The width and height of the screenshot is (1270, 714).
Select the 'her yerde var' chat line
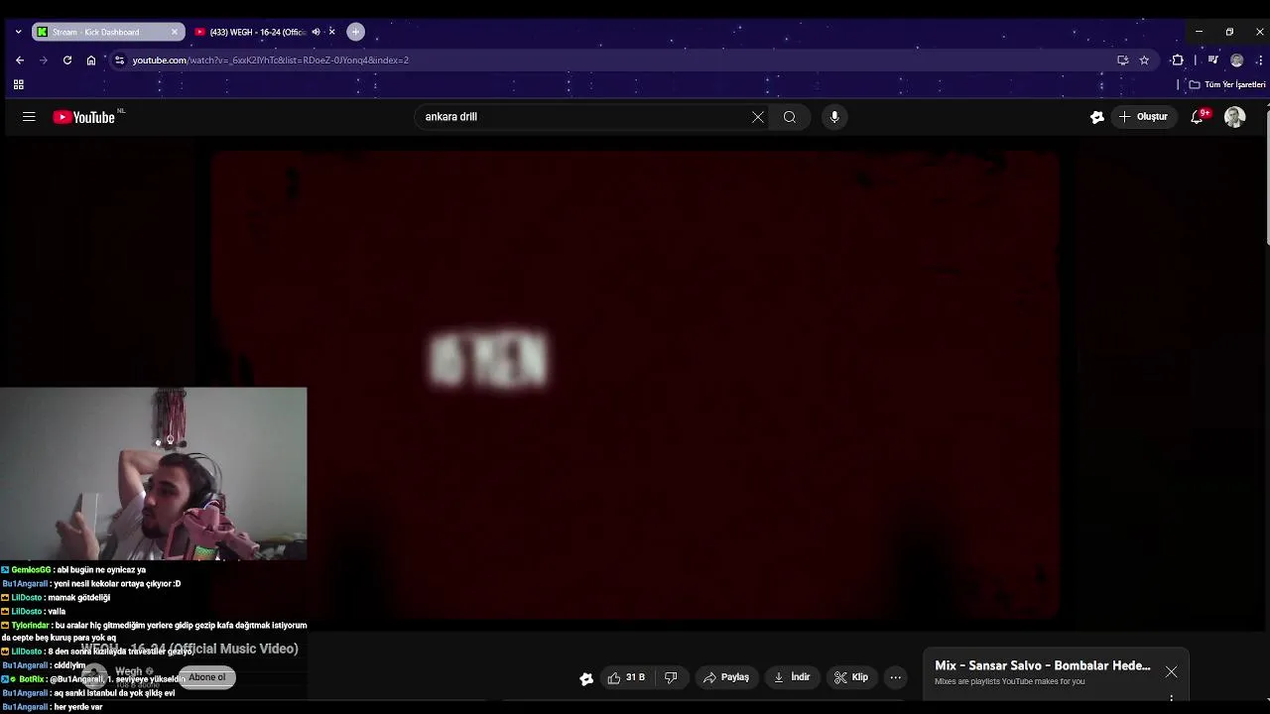[x=52, y=707]
